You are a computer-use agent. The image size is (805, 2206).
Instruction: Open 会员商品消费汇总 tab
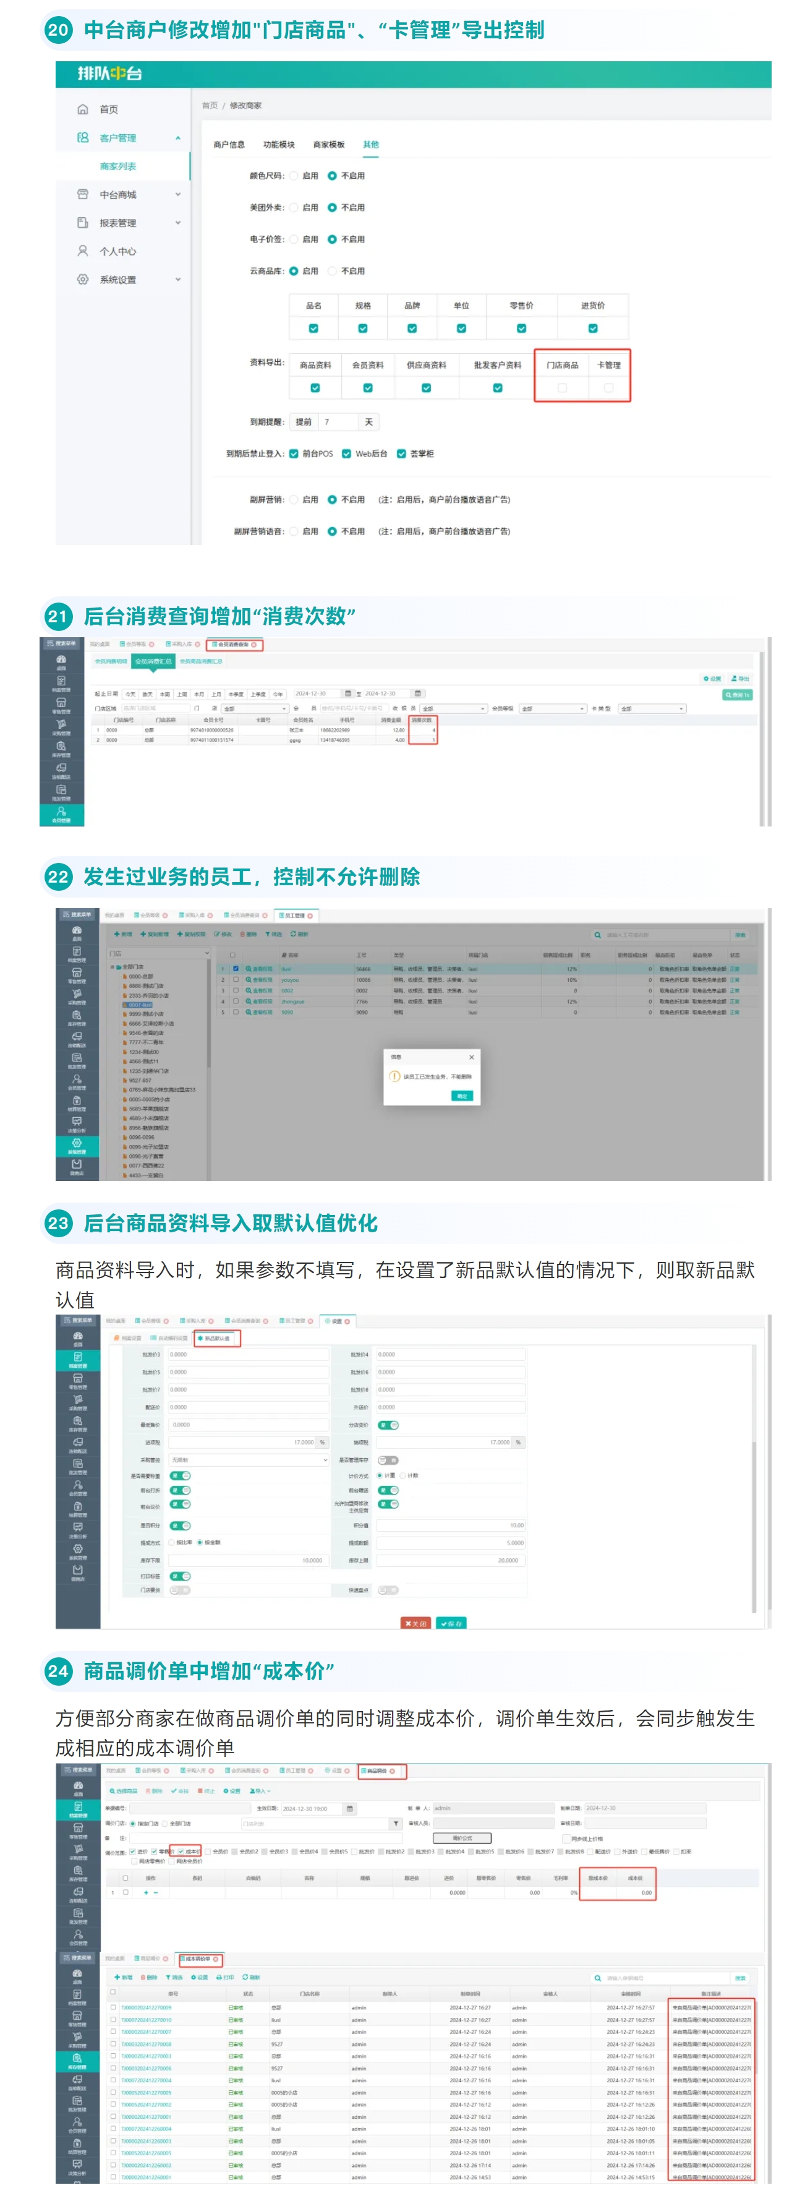click(x=201, y=661)
